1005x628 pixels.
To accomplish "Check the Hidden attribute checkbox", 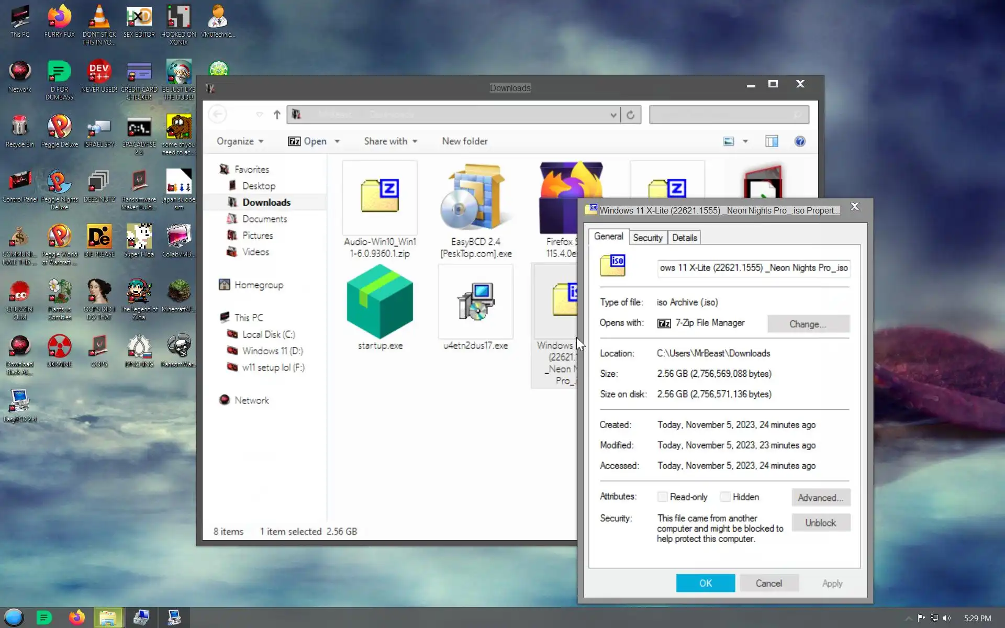I will [725, 497].
